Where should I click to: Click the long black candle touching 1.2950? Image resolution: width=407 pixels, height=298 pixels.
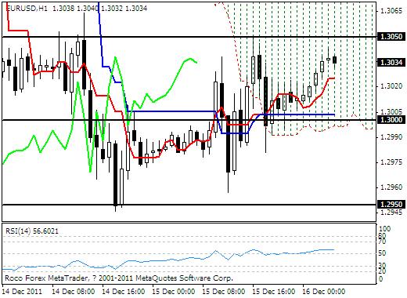[115, 174]
